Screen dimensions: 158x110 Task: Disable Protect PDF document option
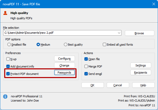(8, 74)
